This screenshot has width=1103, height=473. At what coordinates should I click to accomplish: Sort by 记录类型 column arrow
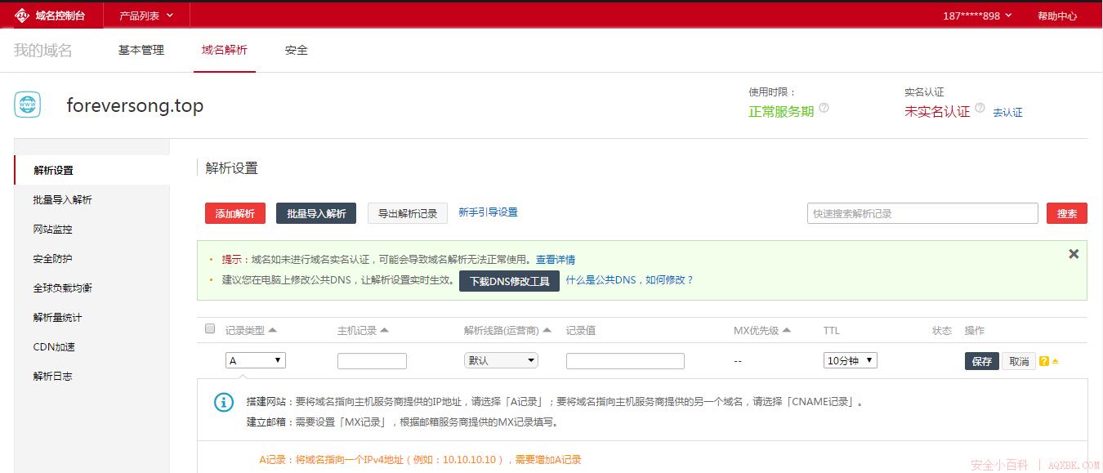coord(273,330)
